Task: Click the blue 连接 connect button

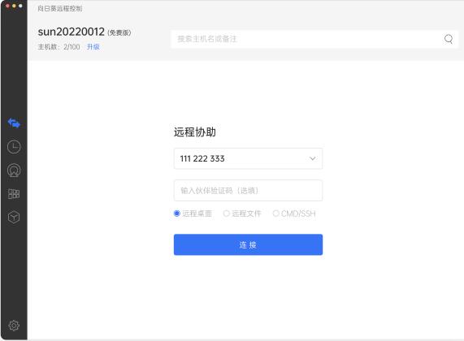Action: click(x=248, y=244)
